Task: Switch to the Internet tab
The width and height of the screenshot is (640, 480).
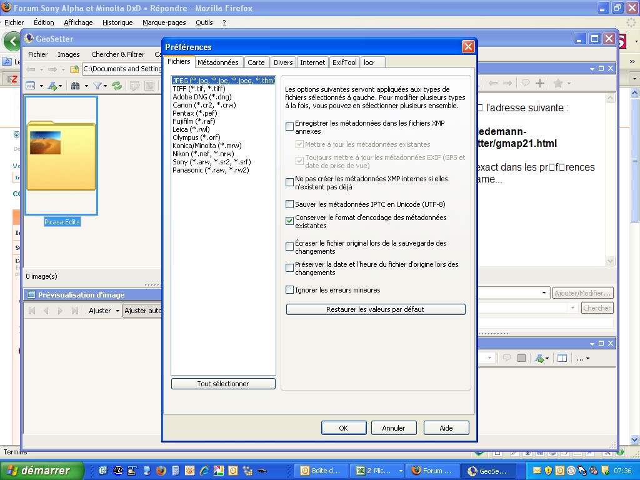Action: (312, 62)
